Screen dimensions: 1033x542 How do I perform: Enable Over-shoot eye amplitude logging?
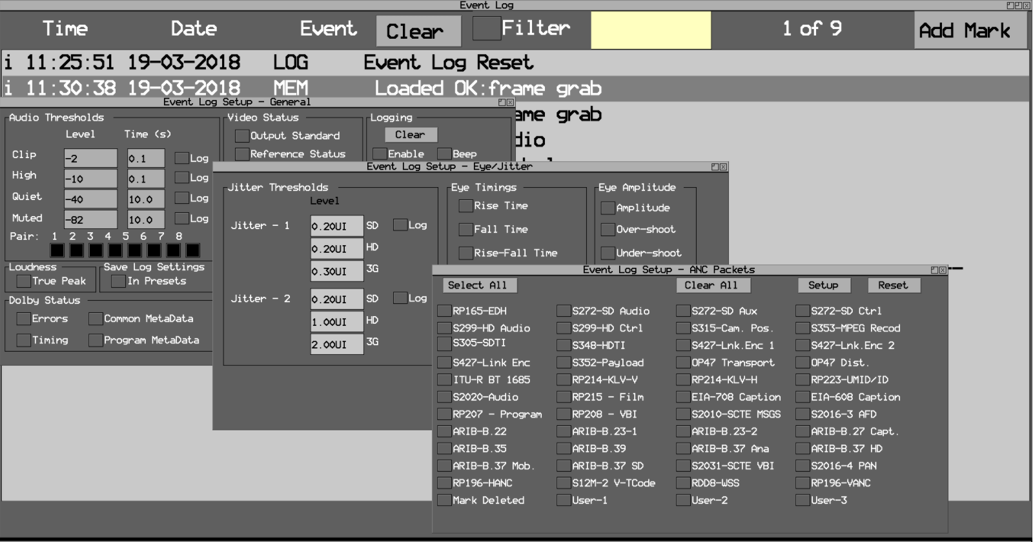[608, 230]
